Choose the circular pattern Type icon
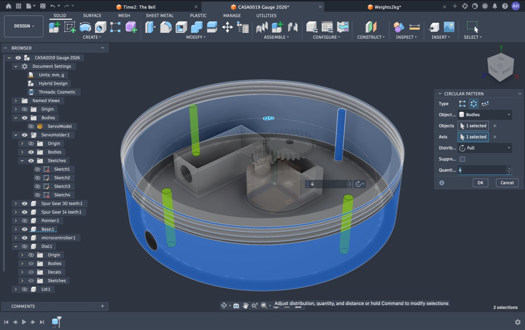This screenshot has height=330, width=525. tap(474, 104)
